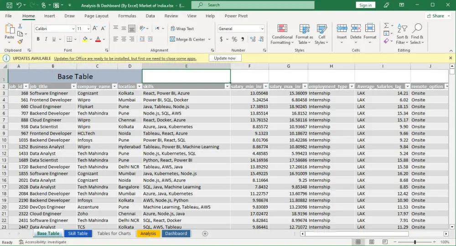This screenshot has width=456, height=246.
Task: Click the Save icon in title bar
Action: 9,5
